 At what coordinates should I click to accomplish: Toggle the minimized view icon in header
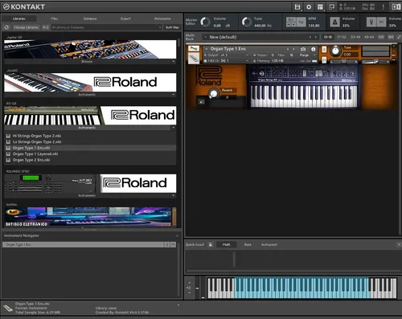pos(332,7)
